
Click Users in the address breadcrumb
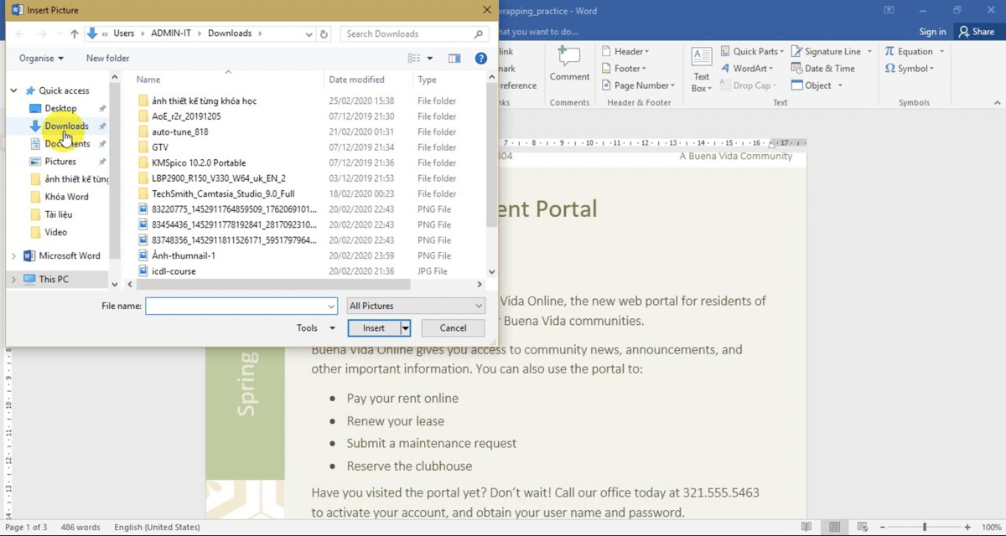pyautogui.click(x=124, y=33)
